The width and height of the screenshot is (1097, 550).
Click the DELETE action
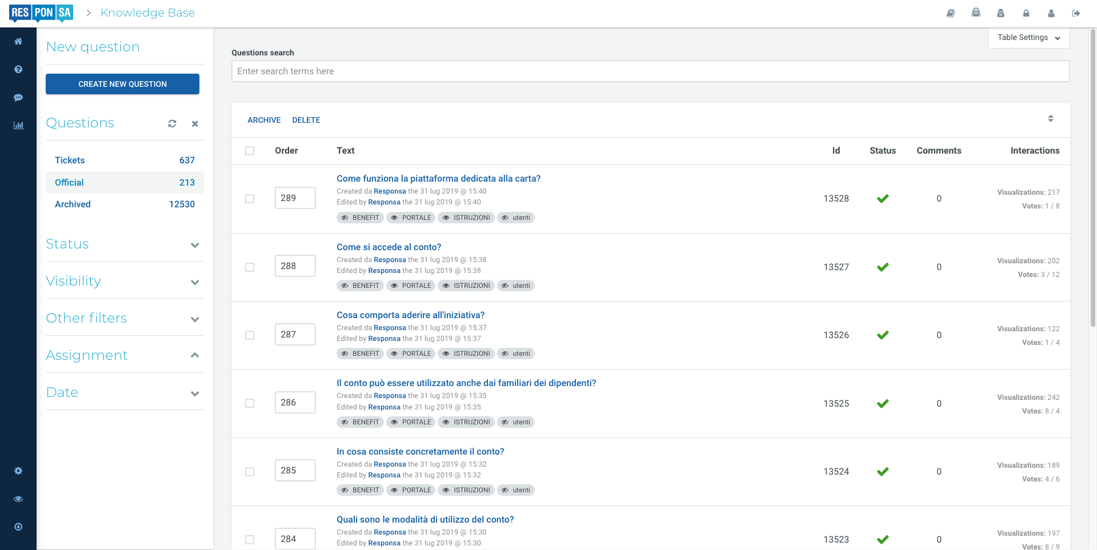click(306, 120)
